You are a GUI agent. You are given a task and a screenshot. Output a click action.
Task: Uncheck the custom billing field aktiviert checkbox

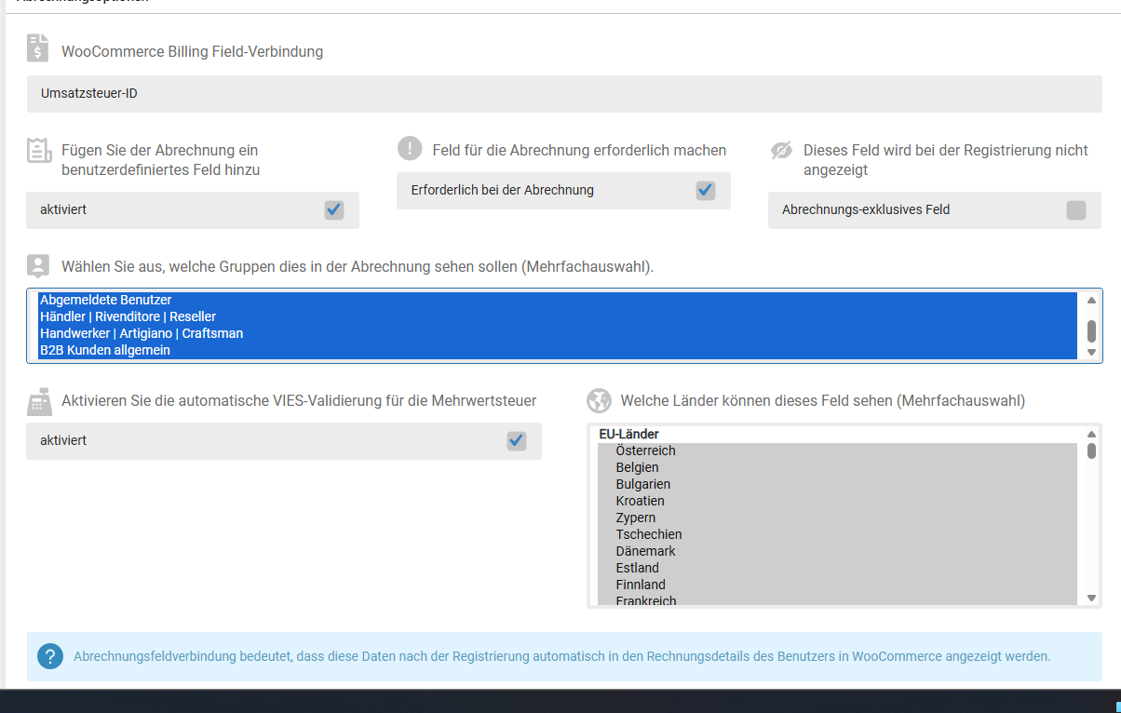pos(333,210)
